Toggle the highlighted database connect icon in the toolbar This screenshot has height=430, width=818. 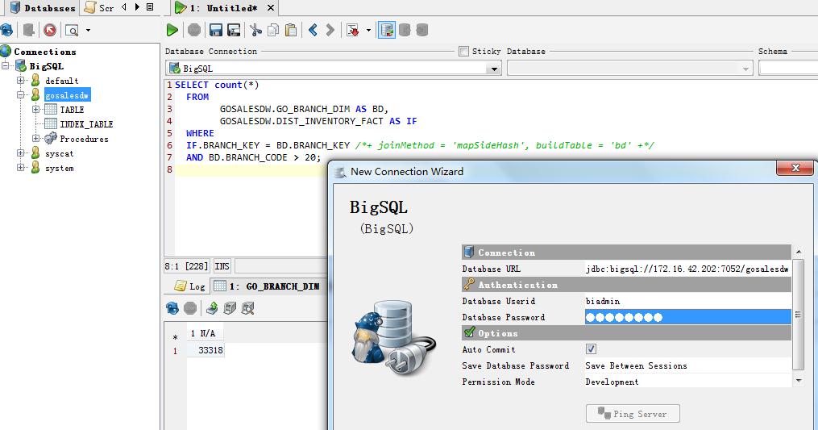(x=387, y=31)
